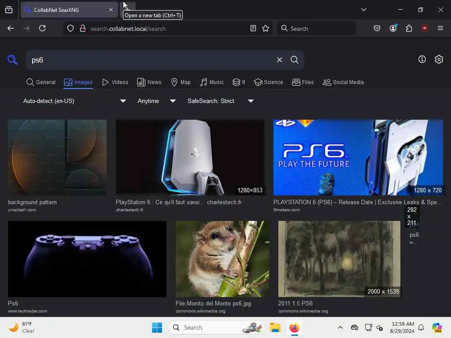
Task: Open the dark controller Ps6 image
Action: 87,259
